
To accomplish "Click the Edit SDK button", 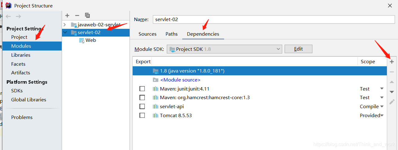I will 298,49.
